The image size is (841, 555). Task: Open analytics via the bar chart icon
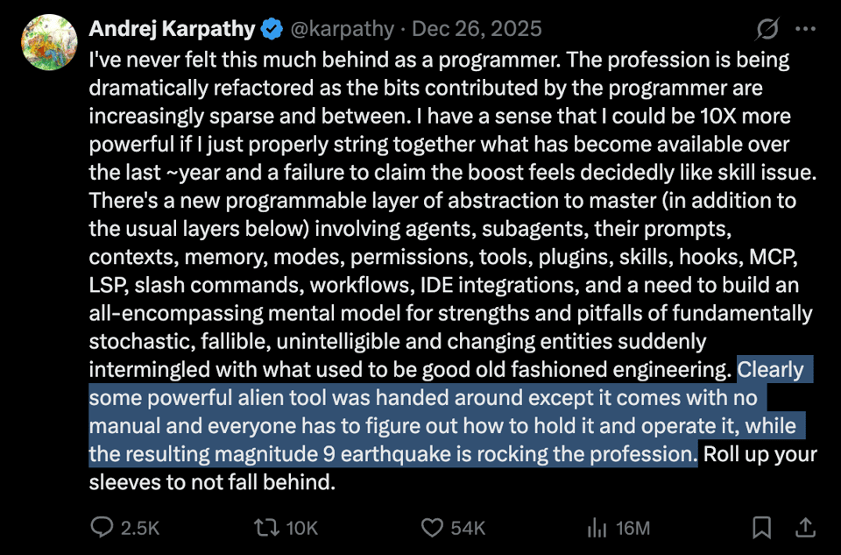point(597,528)
